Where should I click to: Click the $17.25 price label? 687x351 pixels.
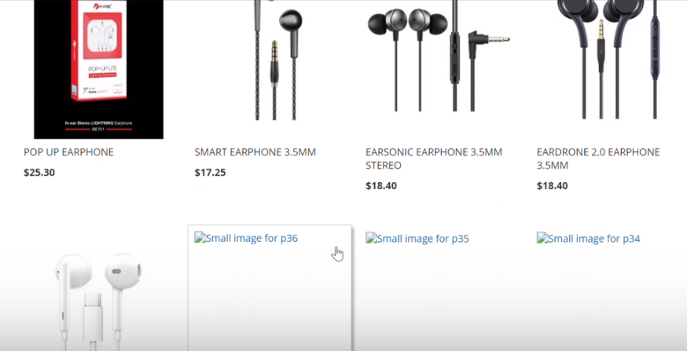tap(211, 173)
